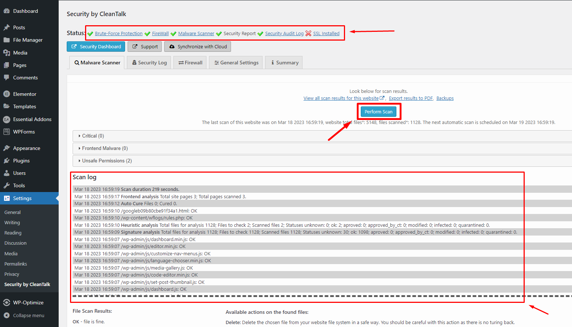Open the Summary tab
Screen dimensions: 572x327
tap(284, 63)
